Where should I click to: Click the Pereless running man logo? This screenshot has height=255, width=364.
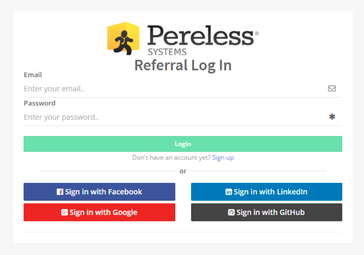[123, 39]
